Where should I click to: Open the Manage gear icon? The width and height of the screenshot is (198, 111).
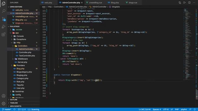tap(3, 104)
